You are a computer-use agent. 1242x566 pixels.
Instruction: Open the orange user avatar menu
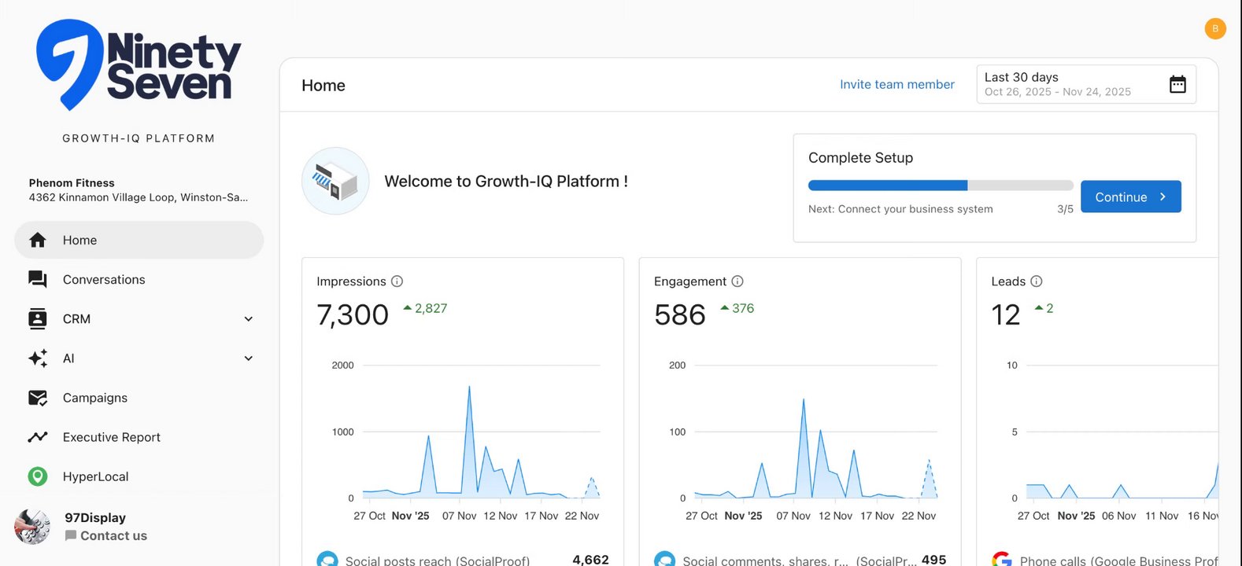click(x=1215, y=28)
